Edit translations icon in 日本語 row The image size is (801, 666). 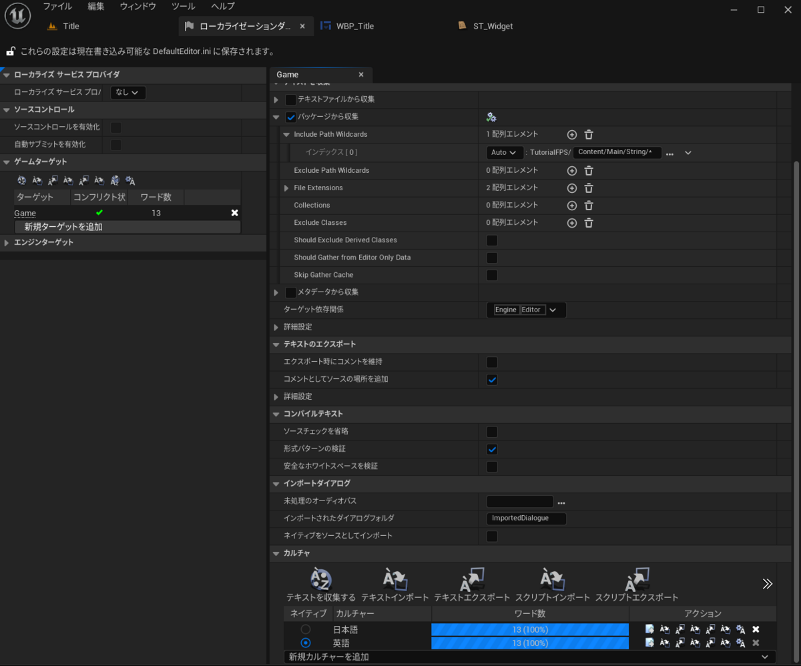pyautogui.click(x=649, y=629)
